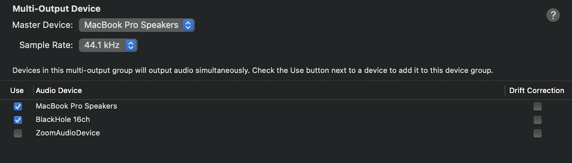Select the ZoomAudioDevice row
Viewport: 572px width, 163px height.
[x=286, y=133]
